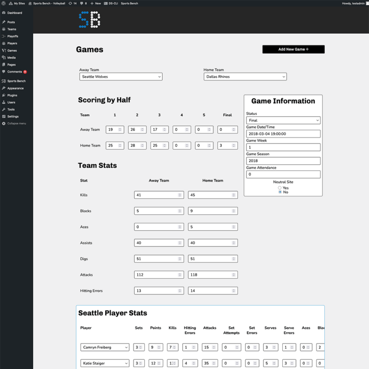Open the Katie Staiger player dropdown
The width and height of the screenshot is (369, 369).
(x=105, y=363)
